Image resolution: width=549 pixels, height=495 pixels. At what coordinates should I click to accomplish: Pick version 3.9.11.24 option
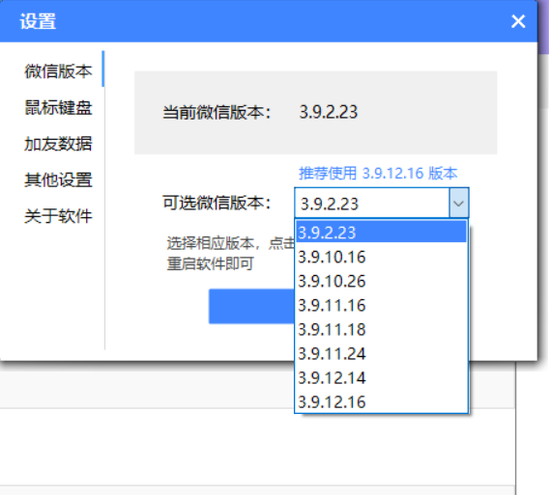click(381, 353)
